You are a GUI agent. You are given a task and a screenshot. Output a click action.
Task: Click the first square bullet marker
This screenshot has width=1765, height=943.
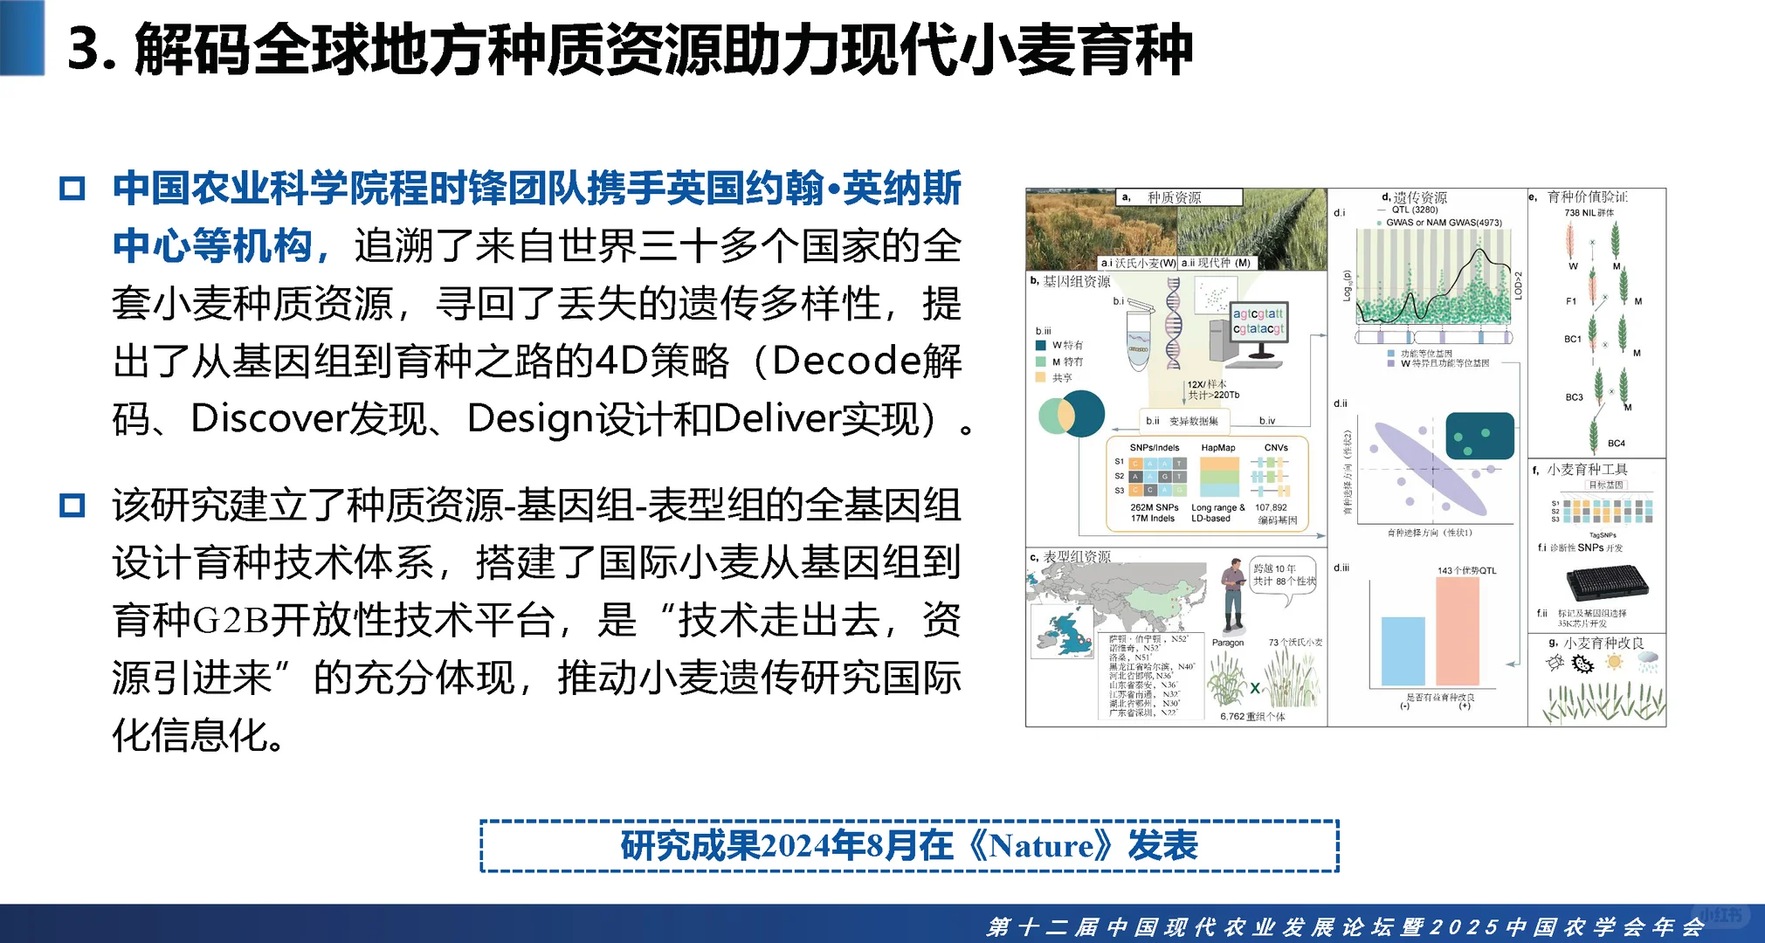point(72,189)
